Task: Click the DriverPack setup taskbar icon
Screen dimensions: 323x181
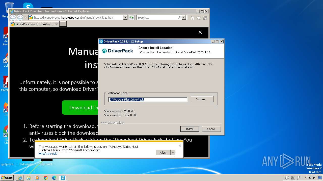Action: [63, 178]
